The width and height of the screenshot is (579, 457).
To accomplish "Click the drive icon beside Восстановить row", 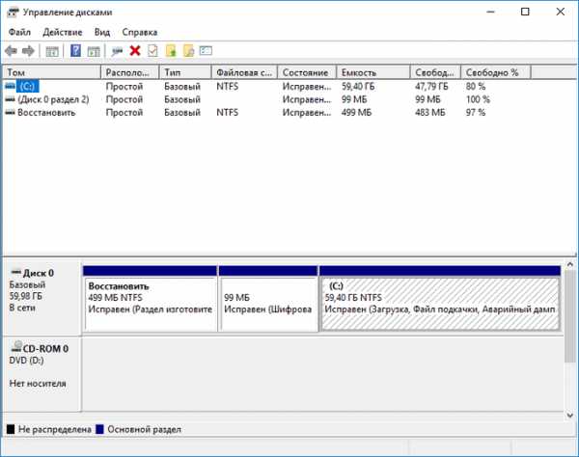I will 11,113.
